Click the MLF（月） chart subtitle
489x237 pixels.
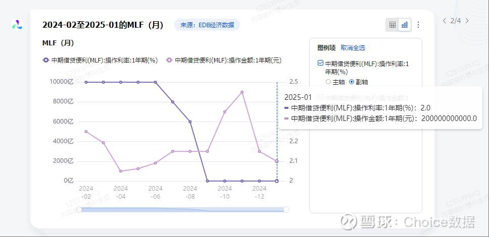click(58, 43)
